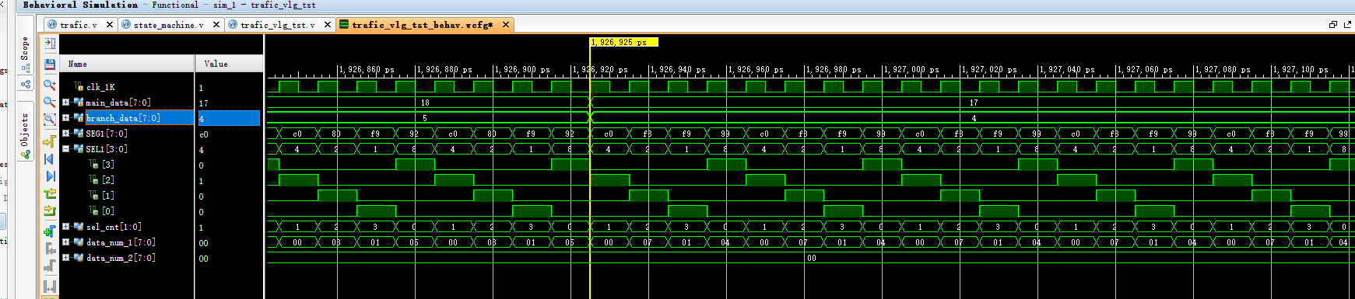The image size is (1355, 299).
Task: Click the waveform window float button
Action: [x=1333, y=25]
